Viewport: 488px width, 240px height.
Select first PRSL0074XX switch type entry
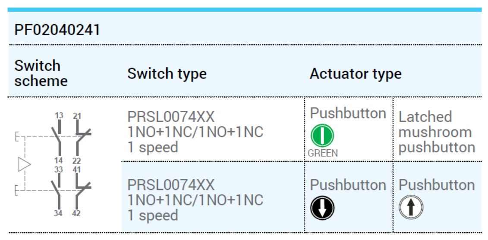(195, 132)
